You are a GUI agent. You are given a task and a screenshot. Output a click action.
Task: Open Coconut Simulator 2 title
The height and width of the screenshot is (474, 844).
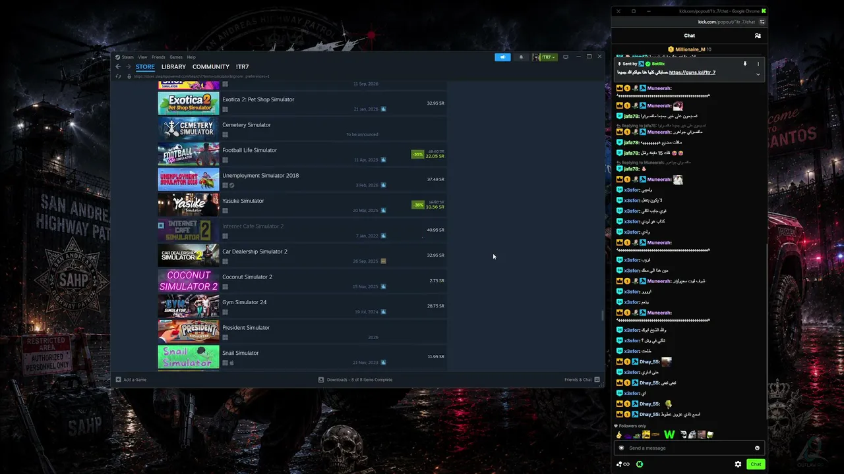click(247, 277)
